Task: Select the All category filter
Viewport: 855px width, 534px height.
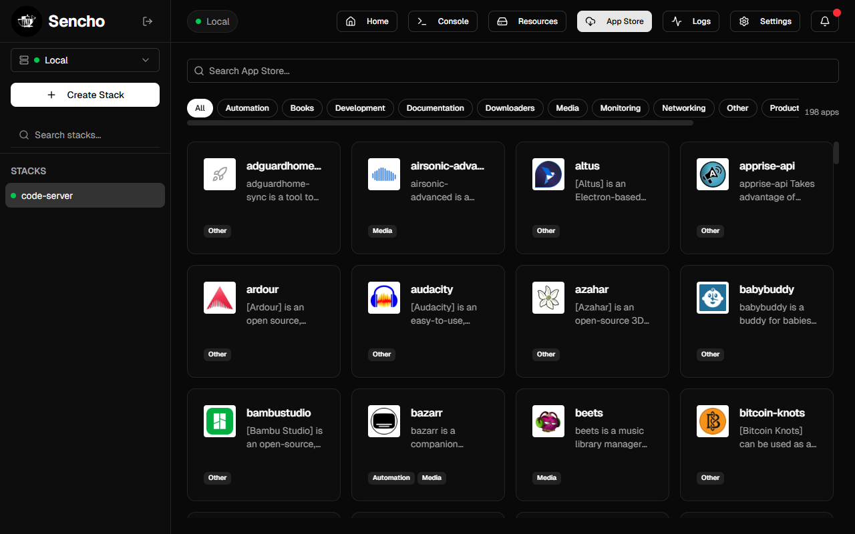Action: pos(200,108)
